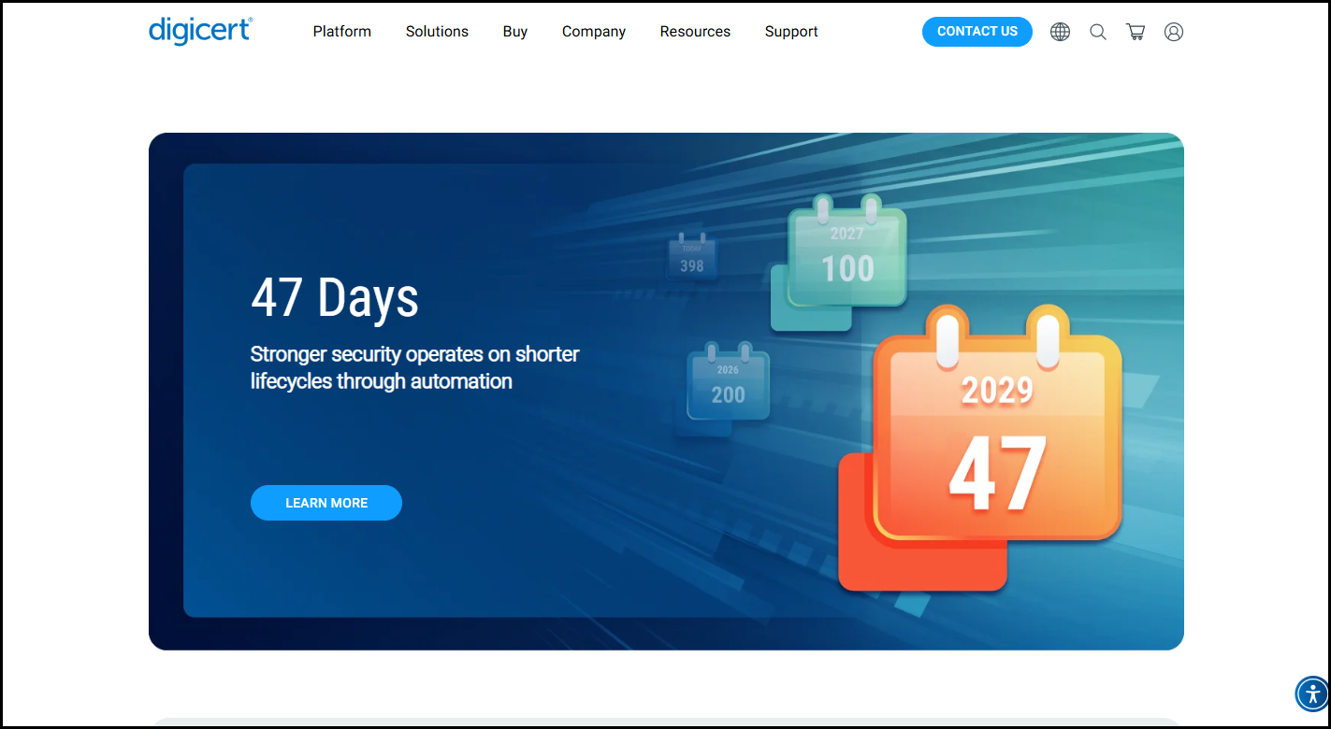Image resolution: width=1331 pixels, height=729 pixels.
Task: Click the 47 Days headline text
Action: pos(335,299)
